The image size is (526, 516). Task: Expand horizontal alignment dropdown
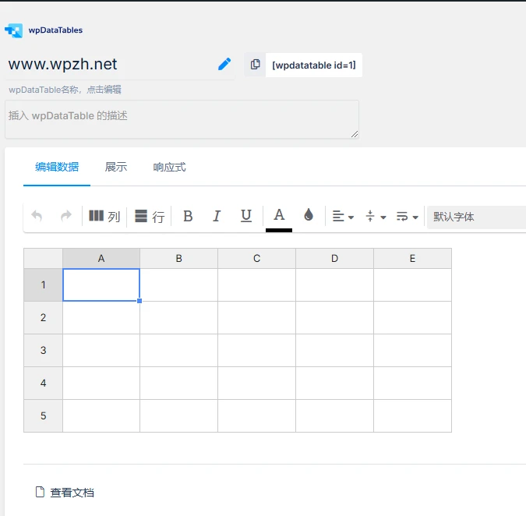coord(343,217)
